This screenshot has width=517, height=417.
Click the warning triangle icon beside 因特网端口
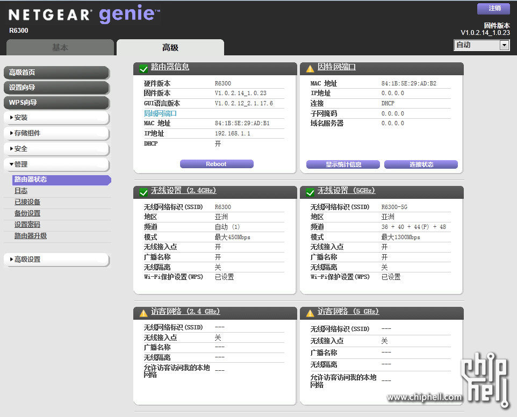click(310, 69)
